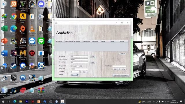Click the Tanggal Beli column header
The width and height of the screenshot is (185, 104).
(87, 41)
